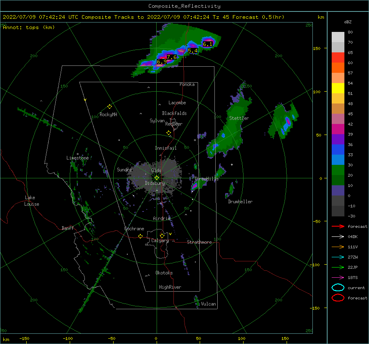Image resolution: width=369 pixels, height=344 pixels.
Task: Click the yellow diamond marker above Calgary
Action: (x=162, y=236)
